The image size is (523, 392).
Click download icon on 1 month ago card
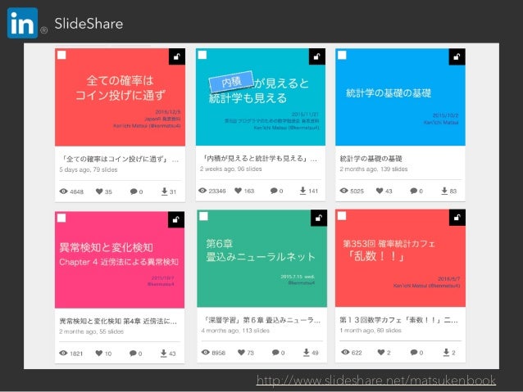(446, 352)
